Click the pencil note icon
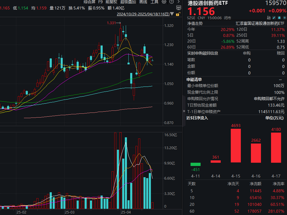Viewport: 287px width, 215px height. (x=274, y=18)
